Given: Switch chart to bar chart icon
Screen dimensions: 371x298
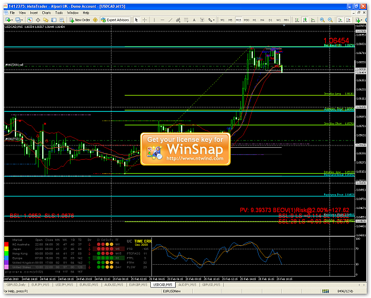Looking at the screenshot, I should tap(297, 20).
